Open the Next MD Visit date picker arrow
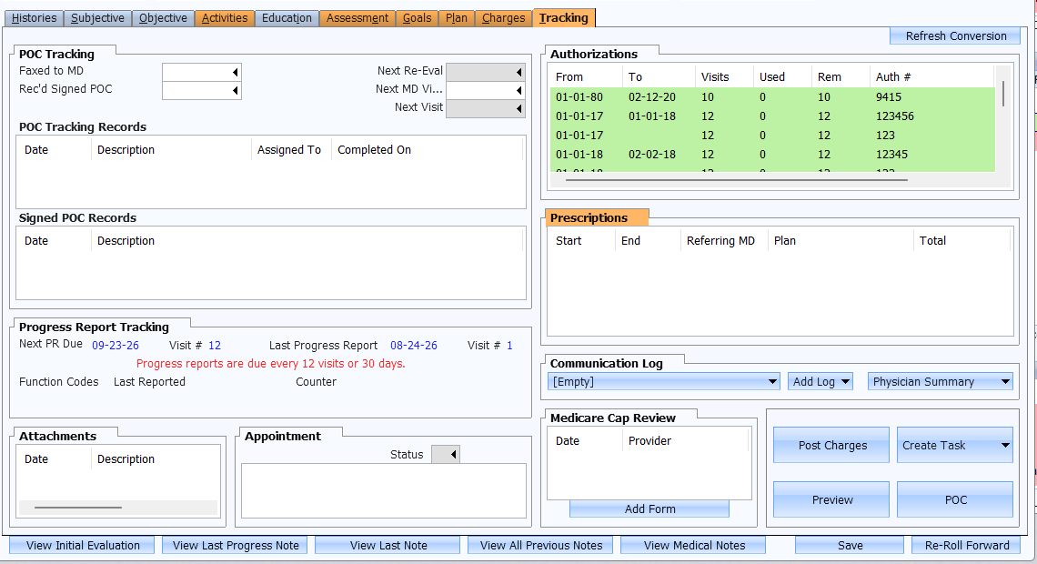This screenshot has width=1037, height=564. click(519, 91)
